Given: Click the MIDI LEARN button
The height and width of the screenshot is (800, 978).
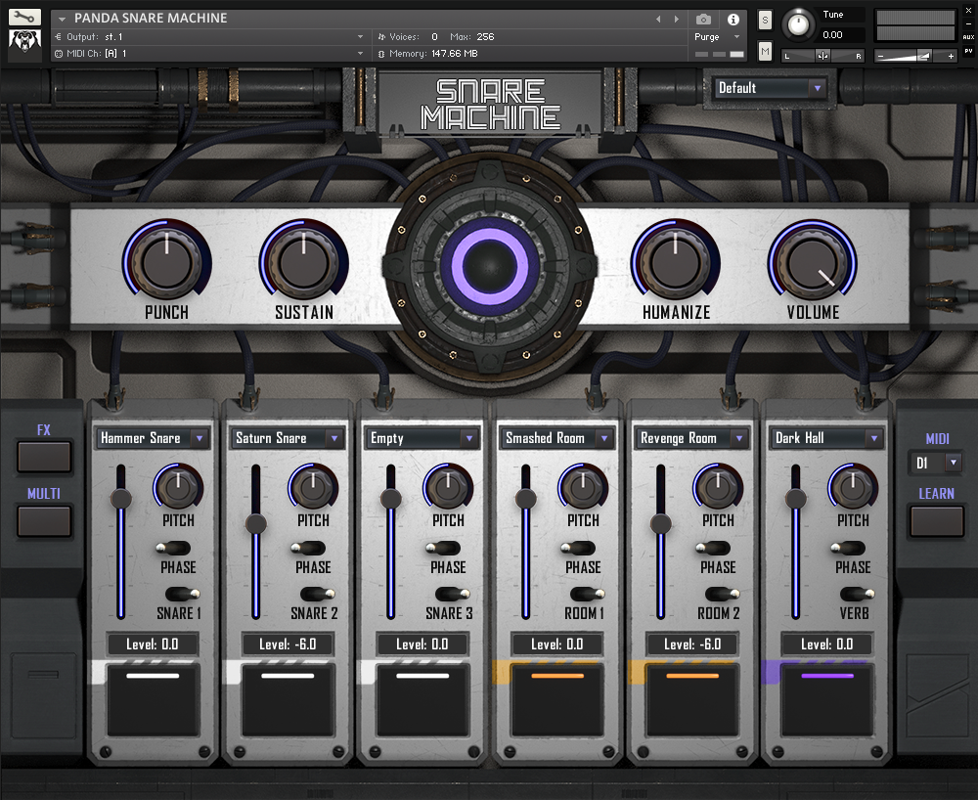Looking at the screenshot, I should point(937,521).
